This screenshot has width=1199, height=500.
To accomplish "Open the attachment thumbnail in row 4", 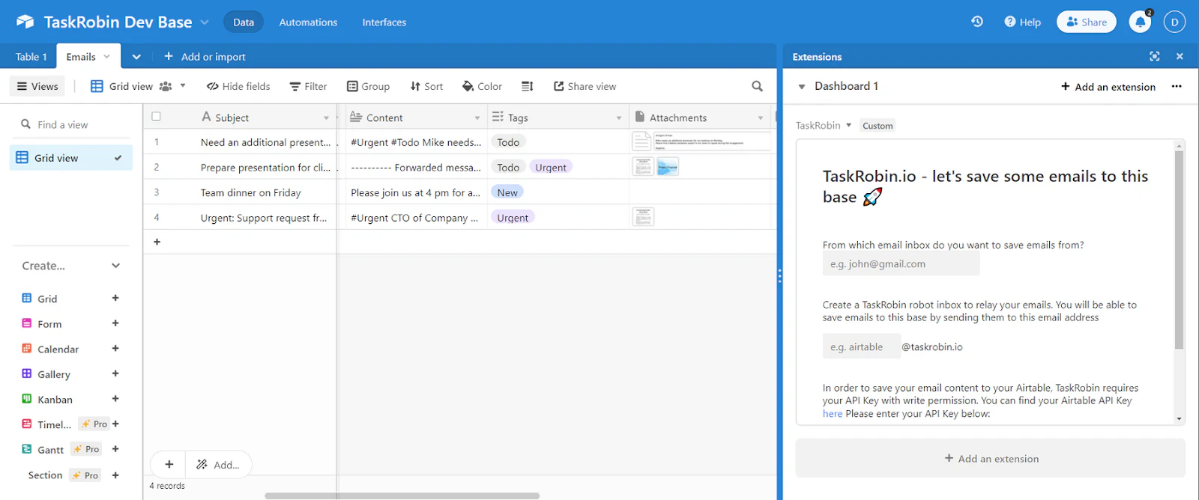I will tap(643, 217).
